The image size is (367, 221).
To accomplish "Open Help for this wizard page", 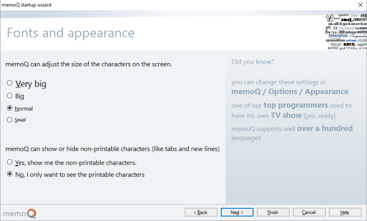I will 345,212.
